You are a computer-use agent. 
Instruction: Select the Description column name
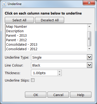[15, 31]
